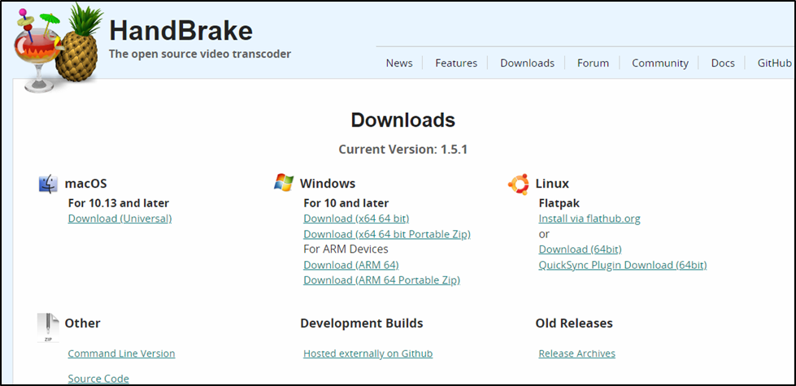Click the Ubuntu Linux logo icon
This screenshot has width=796, height=386.
click(x=518, y=184)
